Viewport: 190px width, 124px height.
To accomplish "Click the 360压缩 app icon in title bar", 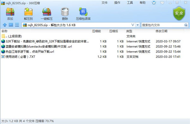I will click(3, 3).
